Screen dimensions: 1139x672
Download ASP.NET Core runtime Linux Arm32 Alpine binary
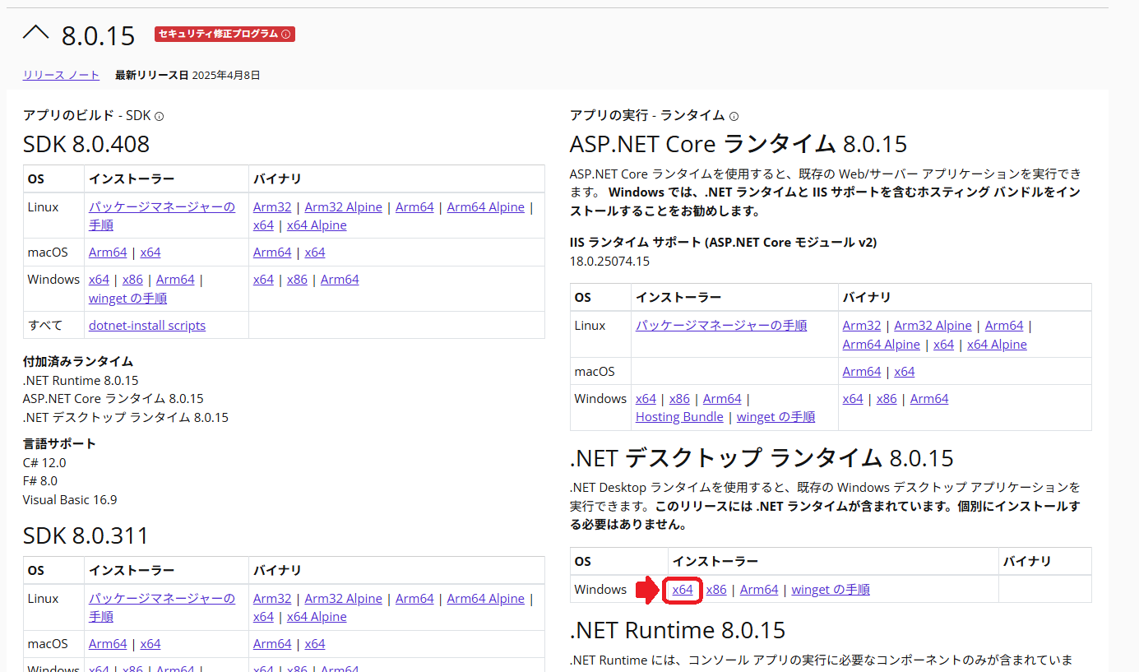point(933,326)
